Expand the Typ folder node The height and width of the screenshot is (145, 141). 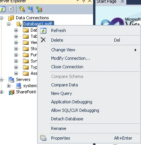pos(16,67)
